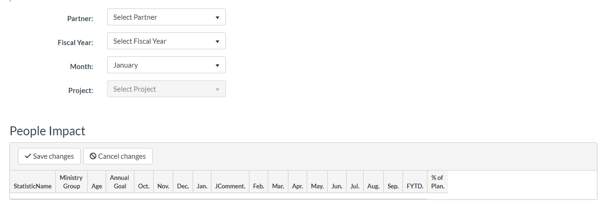Select the Sep. column header

click(393, 186)
